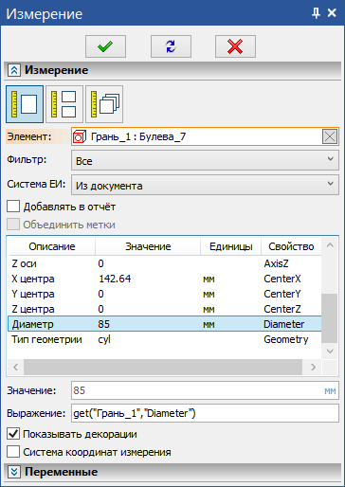Clear selected element Грань_1 with X icon
Image resolution: width=345 pixels, height=487 pixels.
pos(330,136)
